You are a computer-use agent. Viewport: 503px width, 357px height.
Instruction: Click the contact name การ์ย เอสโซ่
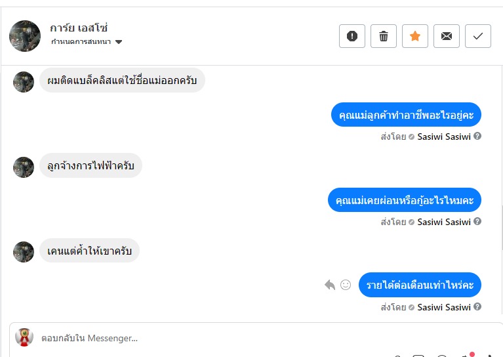click(x=79, y=28)
